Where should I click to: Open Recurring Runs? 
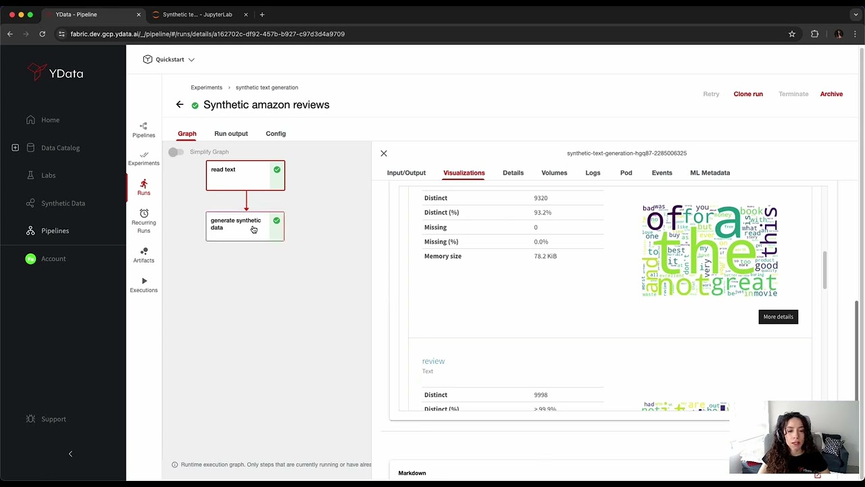point(143,221)
